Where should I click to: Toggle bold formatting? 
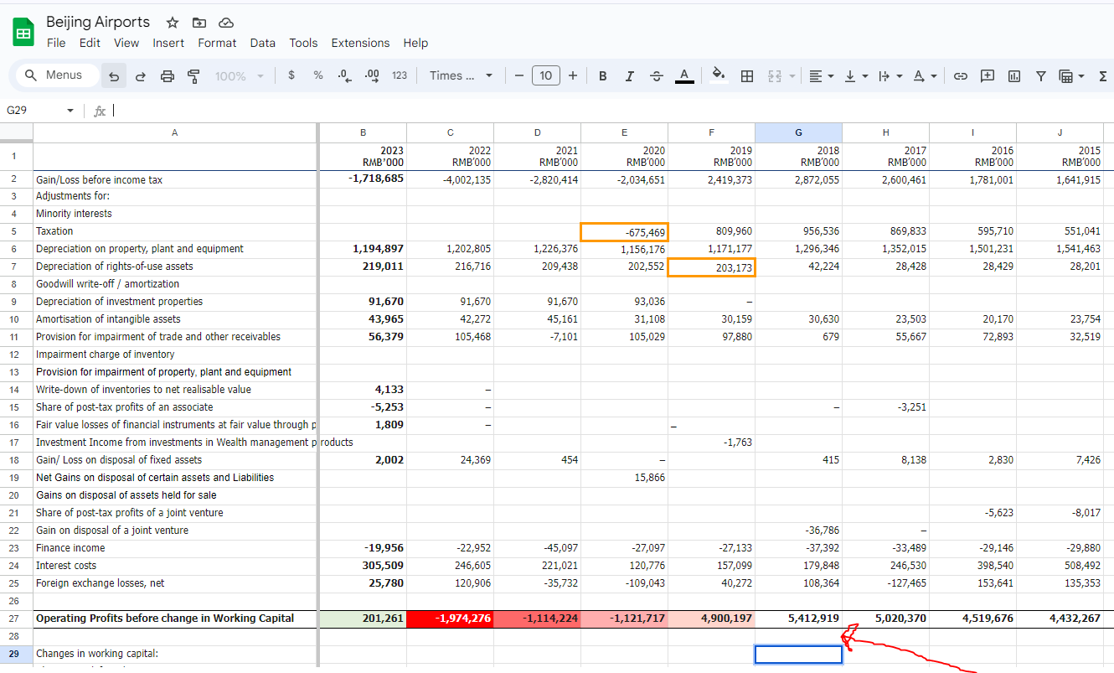click(x=603, y=75)
